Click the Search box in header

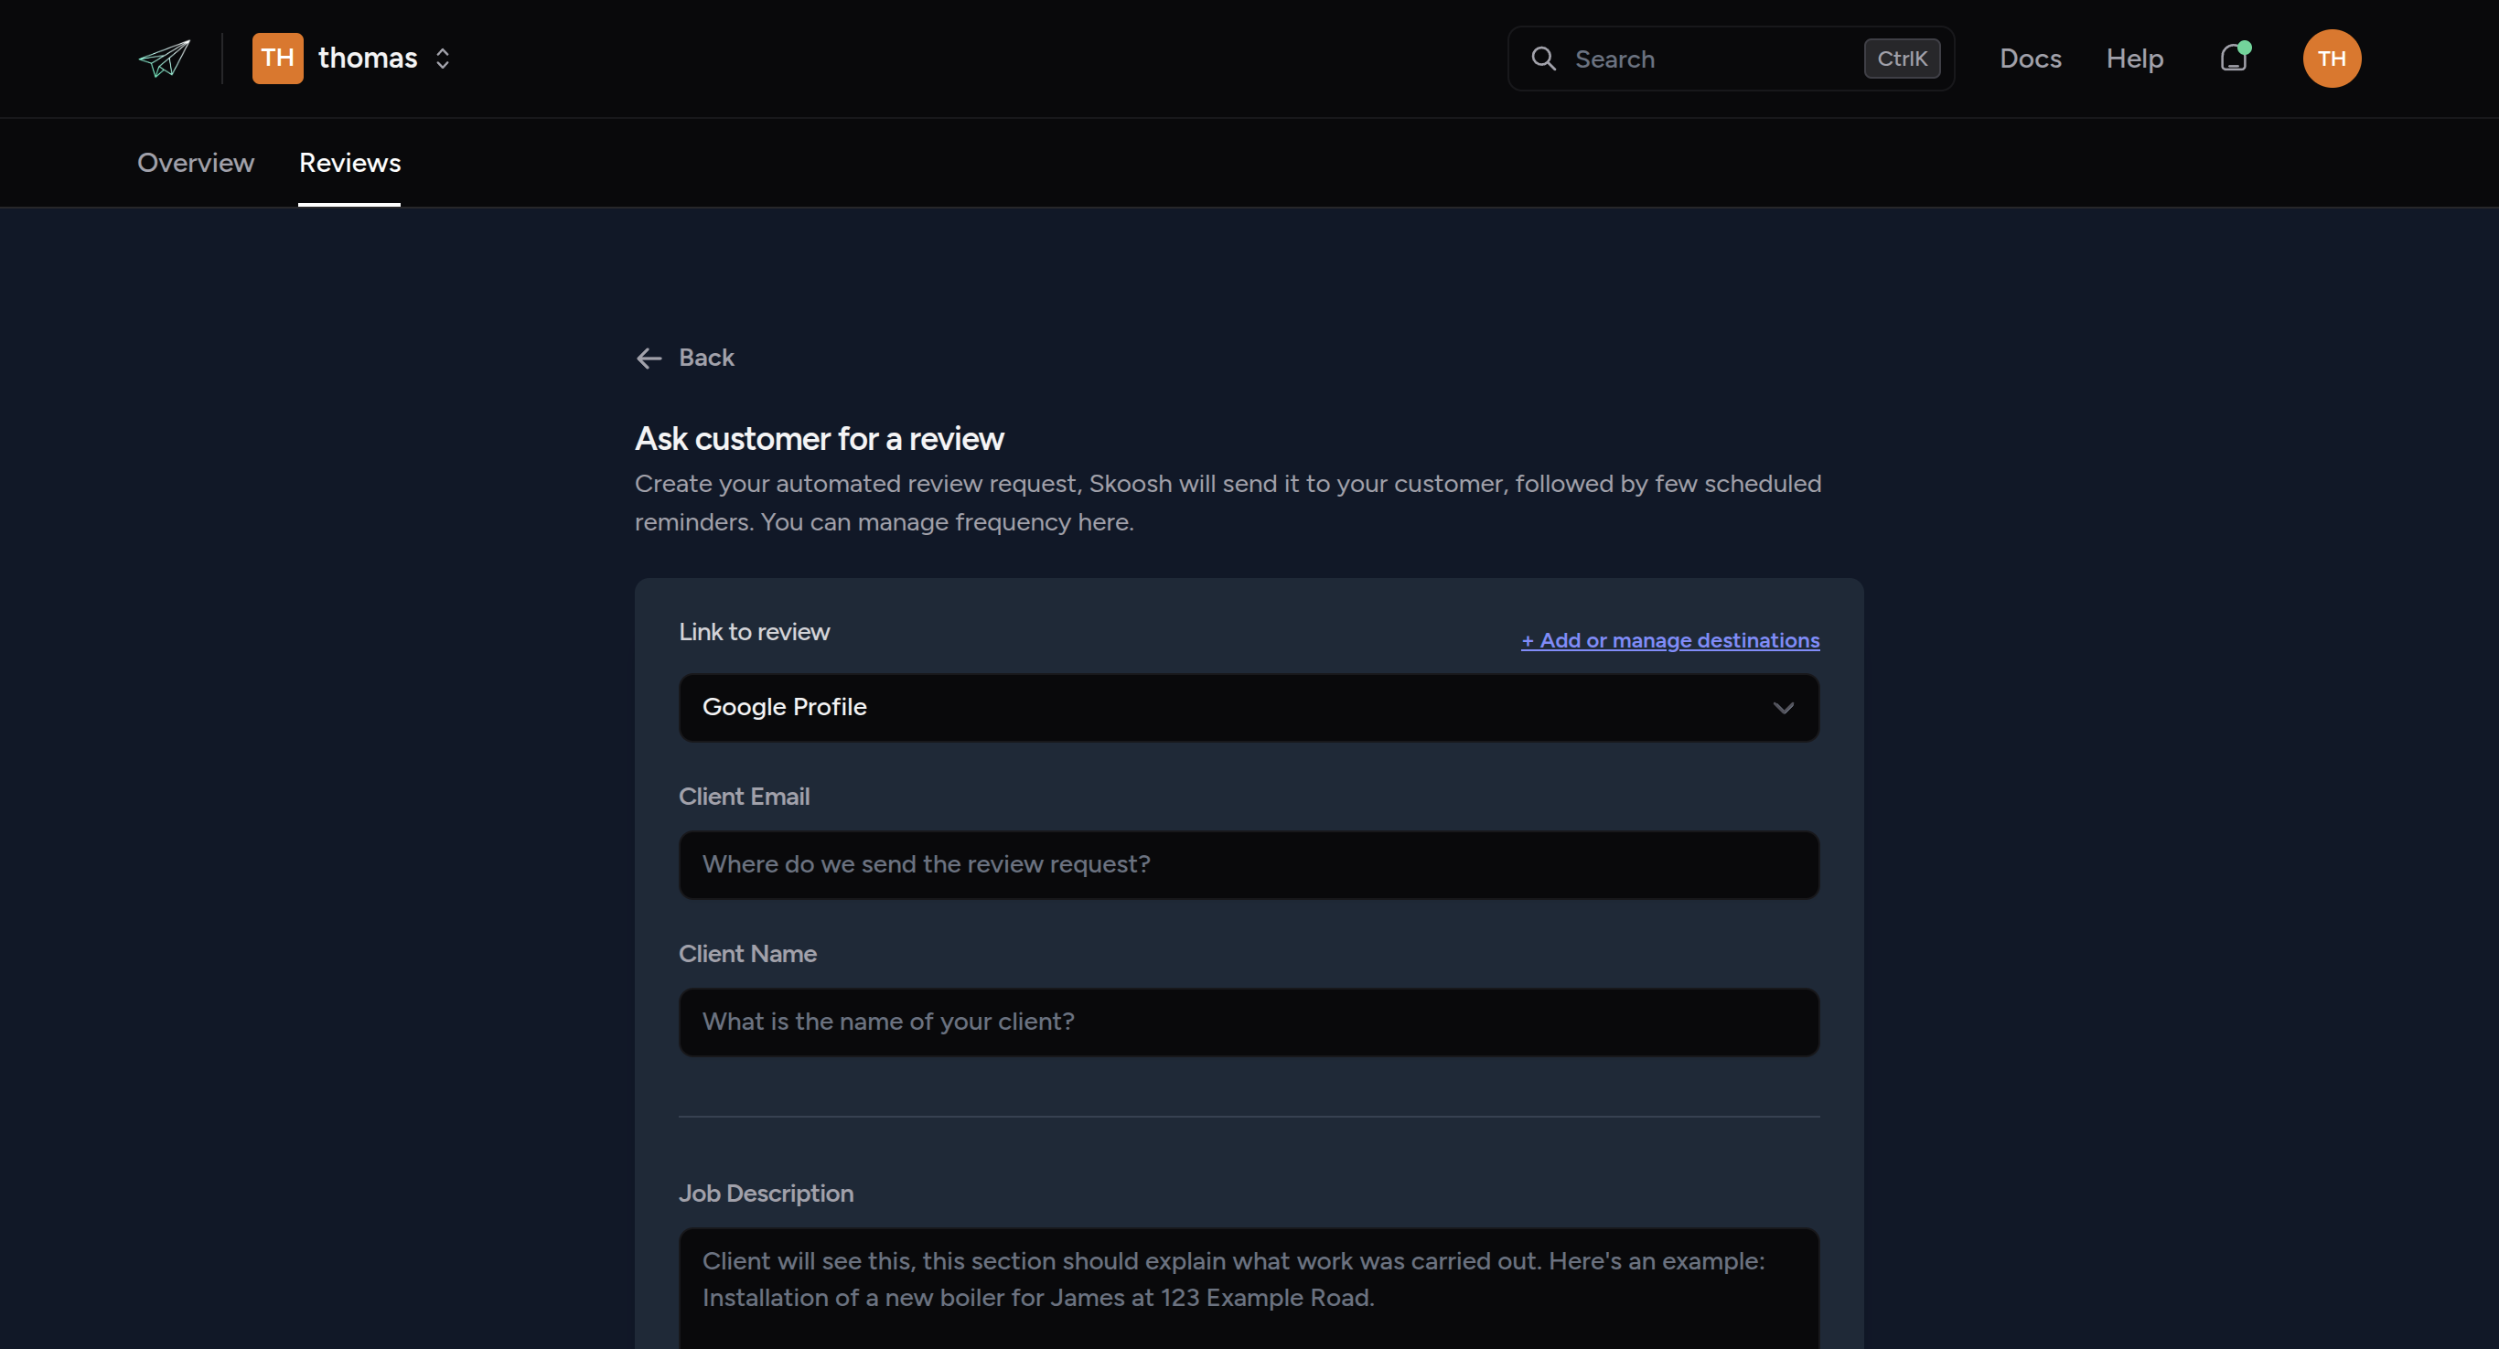point(1730,59)
